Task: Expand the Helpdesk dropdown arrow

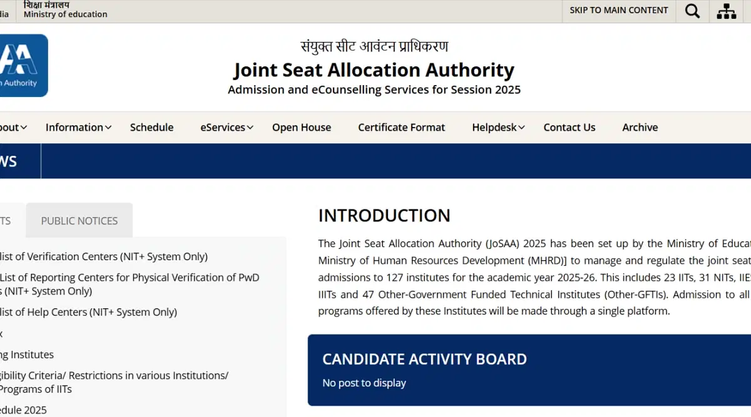Action: 521,128
